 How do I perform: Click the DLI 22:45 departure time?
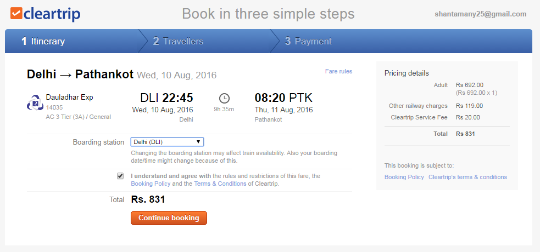point(166,98)
